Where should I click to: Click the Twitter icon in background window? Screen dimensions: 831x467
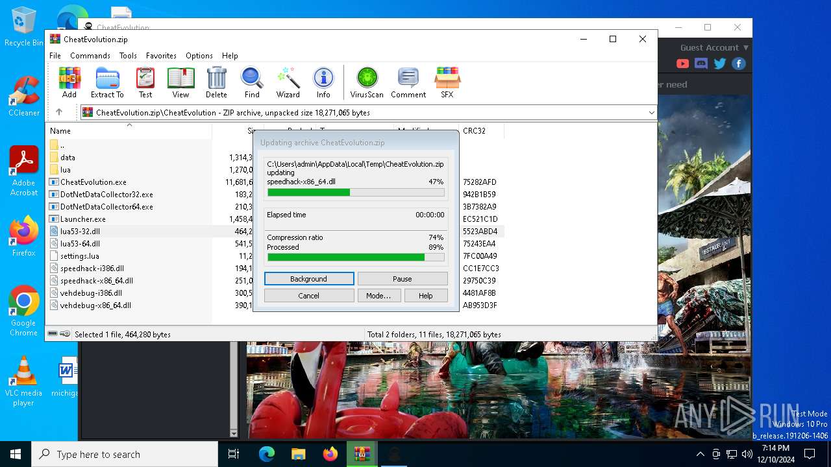pyautogui.click(x=720, y=64)
